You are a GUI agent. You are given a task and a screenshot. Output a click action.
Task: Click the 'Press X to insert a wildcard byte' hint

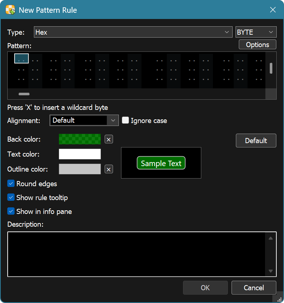click(58, 107)
